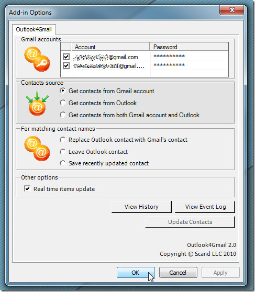The width and height of the screenshot is (255, 292).
Task: Cancel the Add-in Options dialog
Action: click(178, 273)
